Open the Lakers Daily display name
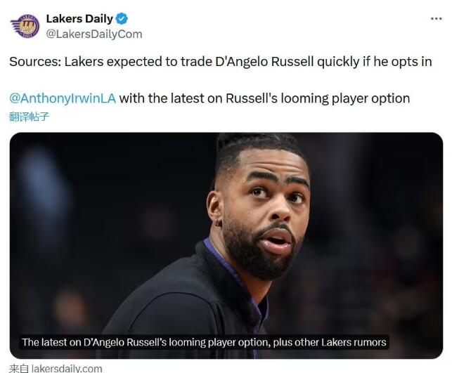 tap(79, 19)
